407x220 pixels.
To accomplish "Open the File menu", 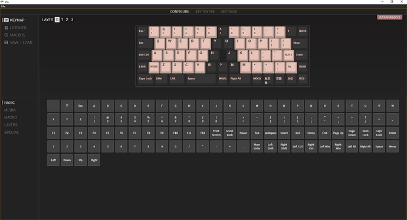I will click(3, 6).
